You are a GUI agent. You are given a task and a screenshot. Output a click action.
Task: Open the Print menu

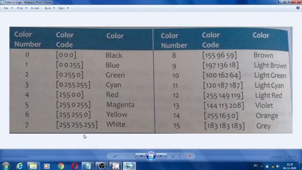tap(22, 8)
